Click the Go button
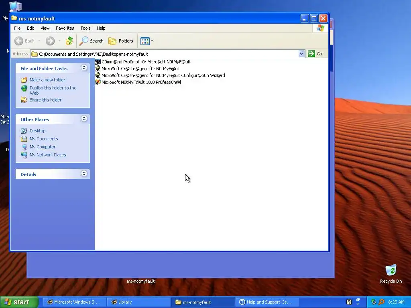Image resolution: width=411 pixels, height=308 pixels. pyautogui.click(x=315, y=54)
